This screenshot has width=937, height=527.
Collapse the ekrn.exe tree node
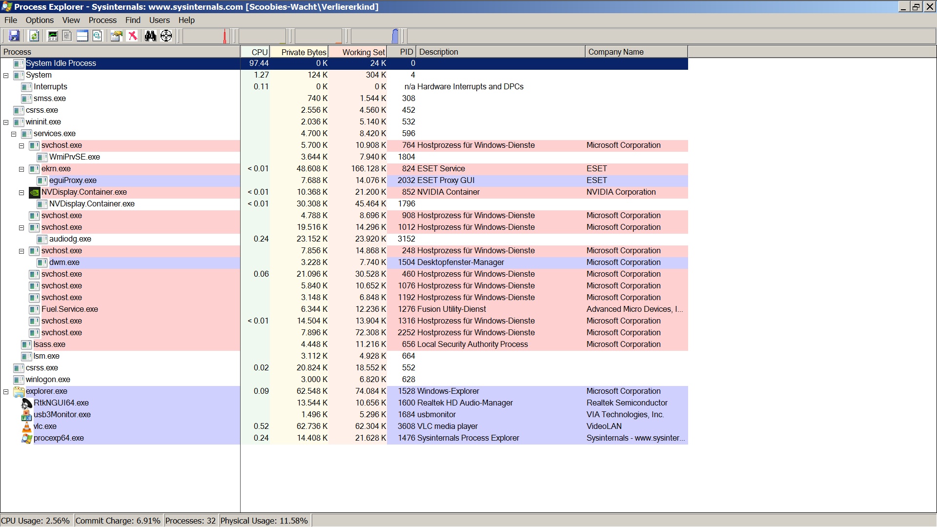[21, 169]
